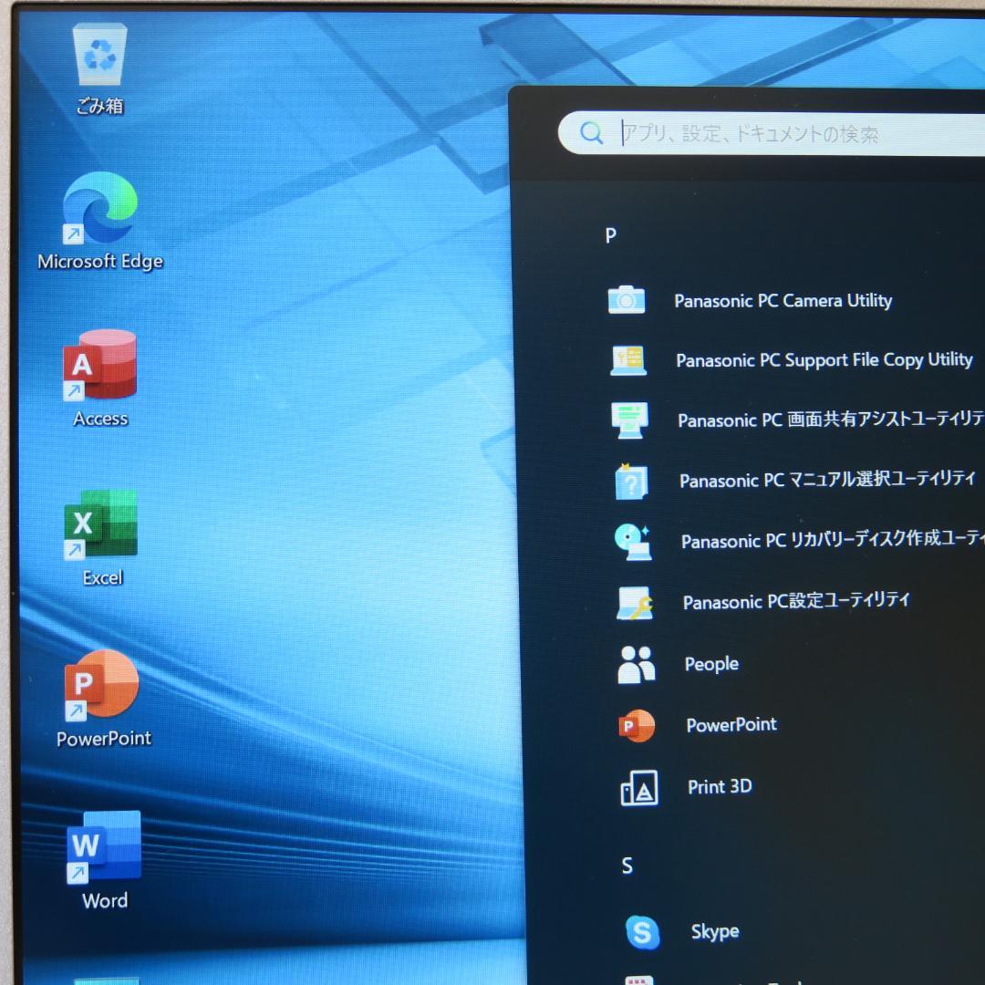Click the ごみ箱 desktop label text

[99, 106]
